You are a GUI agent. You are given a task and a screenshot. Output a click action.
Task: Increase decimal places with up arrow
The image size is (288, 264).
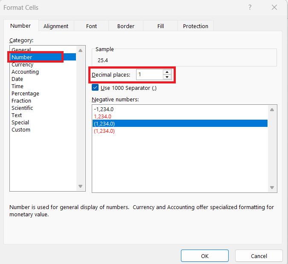pyautogui.click(x=167, y=72)
